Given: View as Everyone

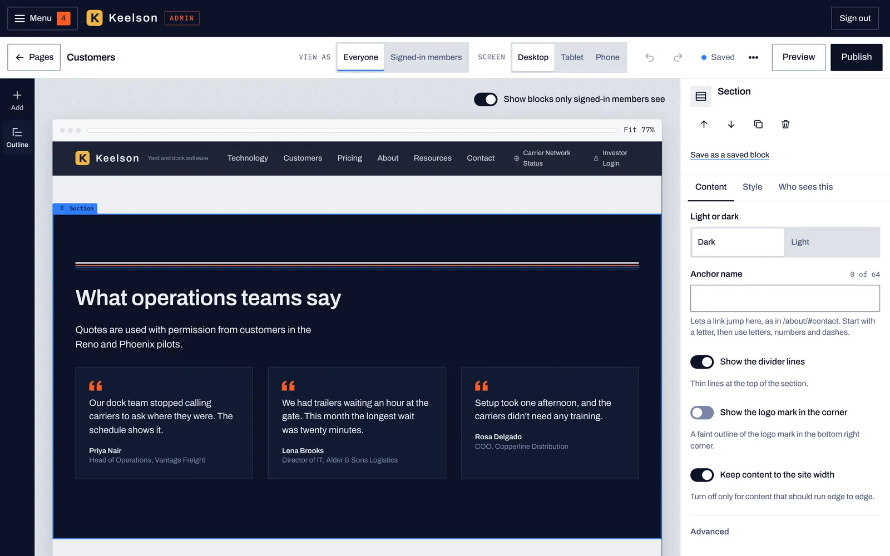Looking at the screenshot, I should tap(360, 57).
